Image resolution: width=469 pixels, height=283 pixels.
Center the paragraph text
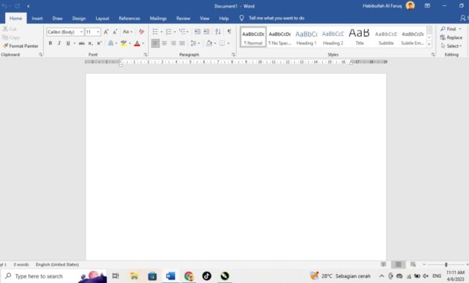[165, 43]
